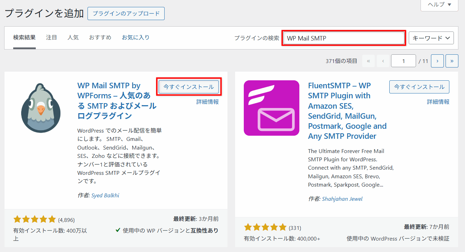Viewport: 465px width, 252px height.
Task: Click the 371個の項目 count text
Action: coord(341,61)
